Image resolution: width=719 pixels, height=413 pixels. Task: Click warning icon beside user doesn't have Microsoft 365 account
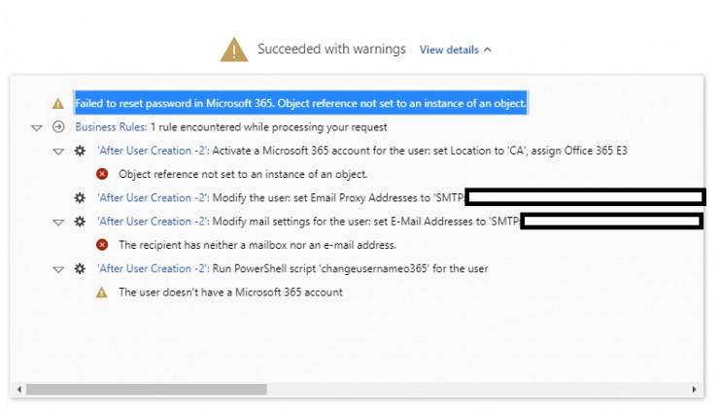(x=102, y=293)
